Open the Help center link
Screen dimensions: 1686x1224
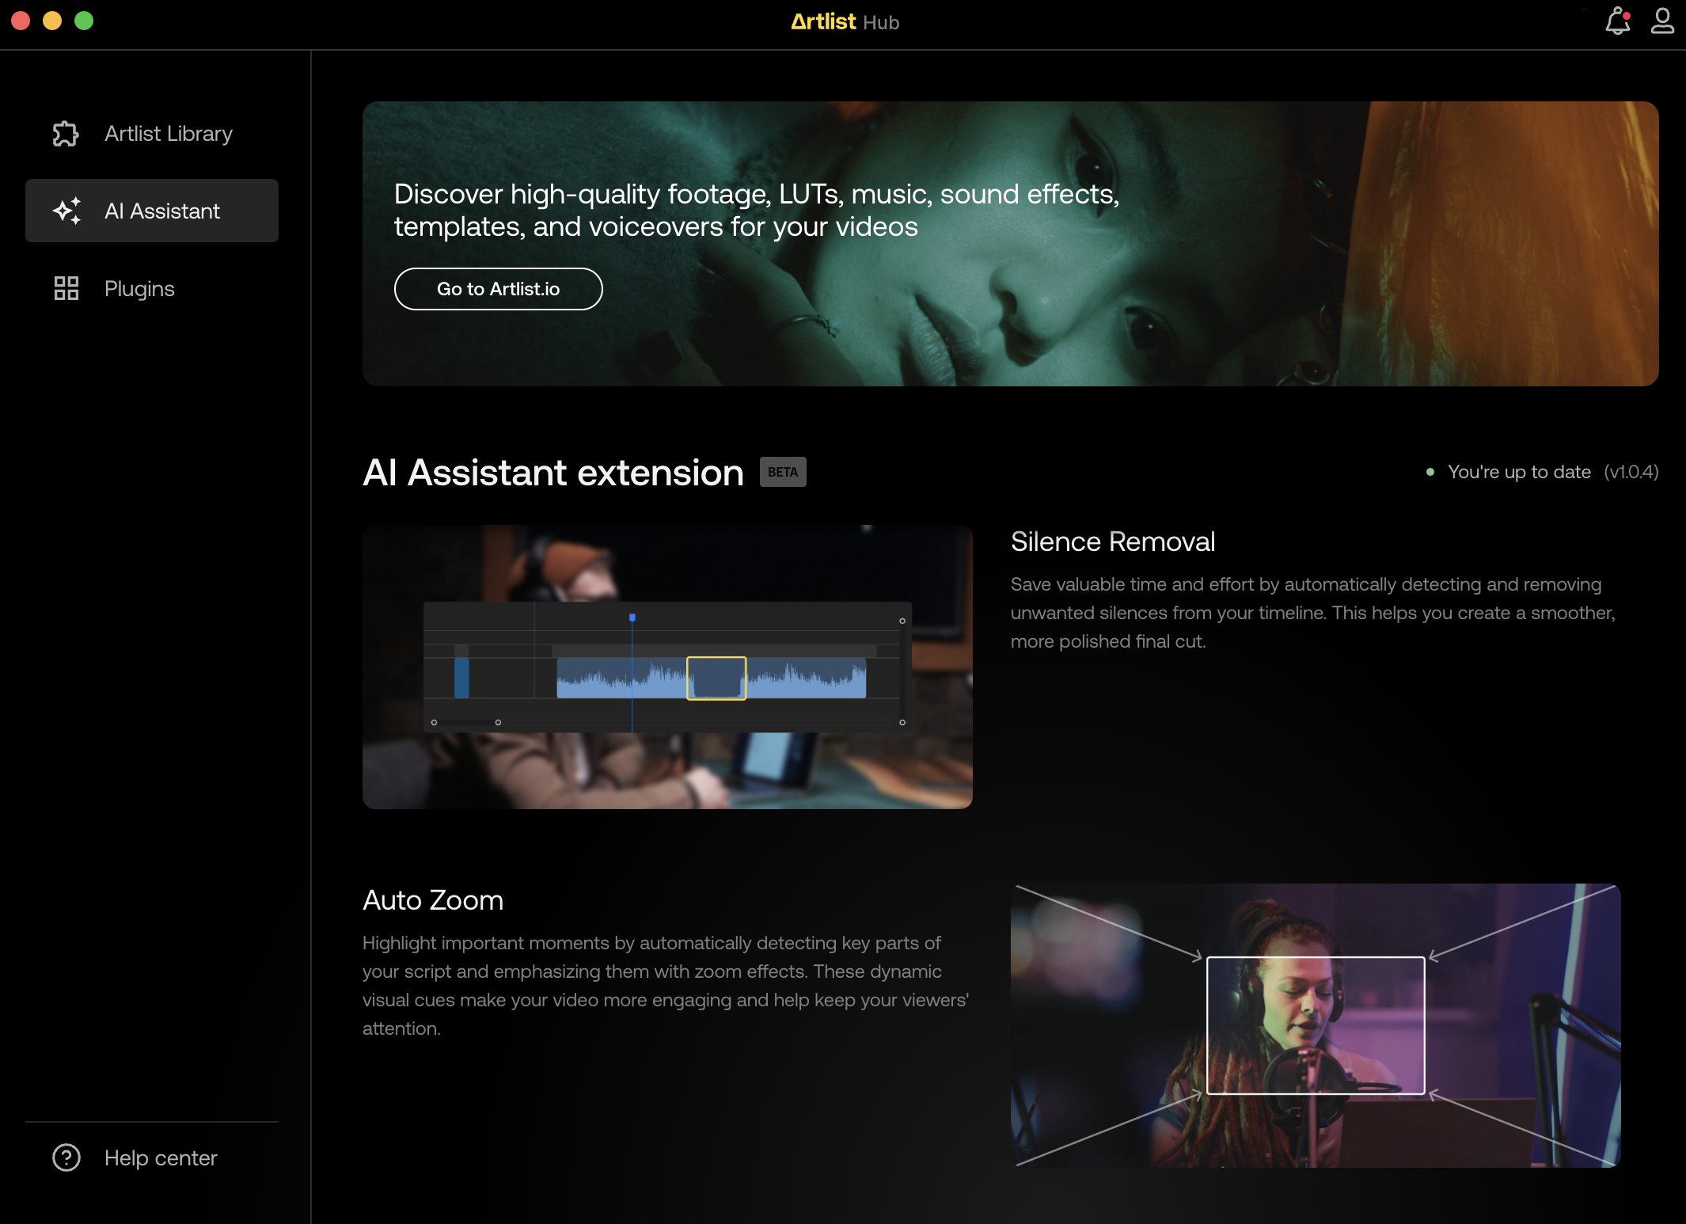[152, 1157]
